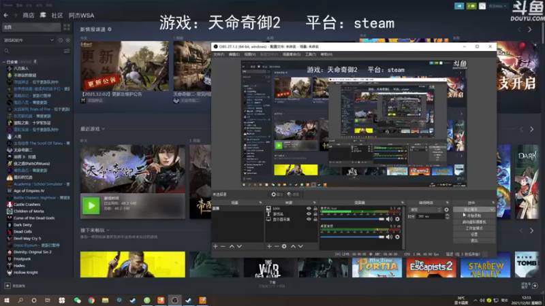Click start streaming button in OBS controls
545x306 pixels.
point(471,209)
